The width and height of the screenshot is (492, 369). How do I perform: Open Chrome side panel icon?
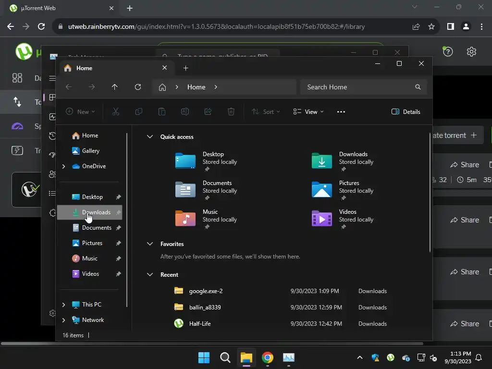[x=451, y=27]
